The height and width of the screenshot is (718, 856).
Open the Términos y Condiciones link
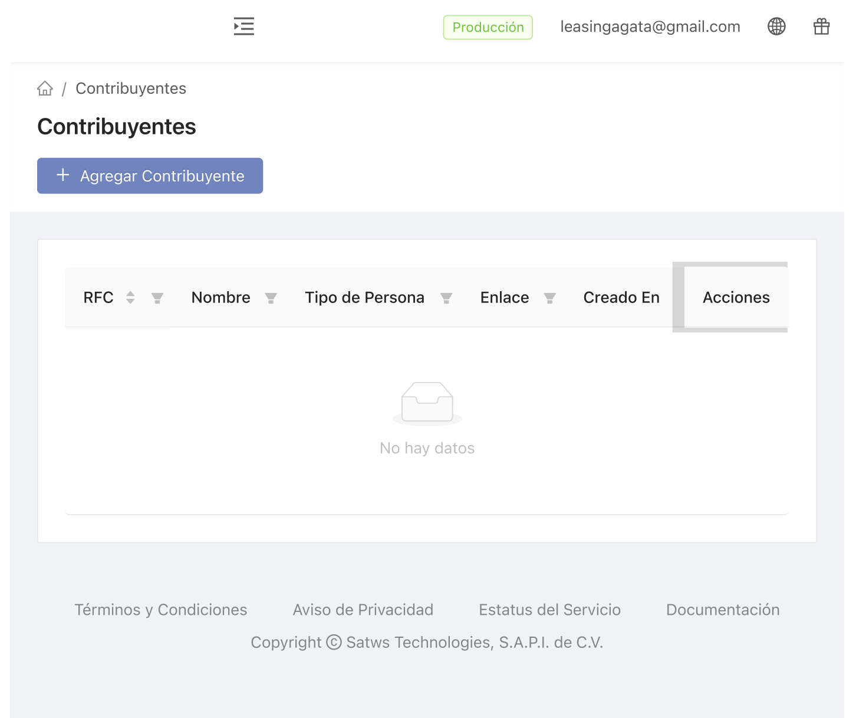click(161, 610)
